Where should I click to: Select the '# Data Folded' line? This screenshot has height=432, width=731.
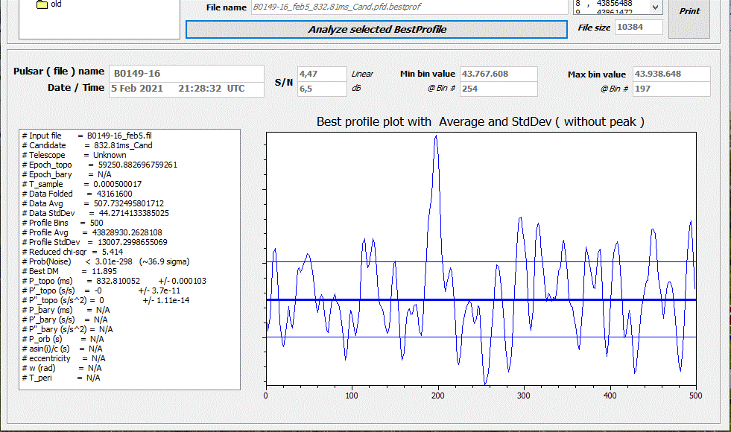(77, 194)
